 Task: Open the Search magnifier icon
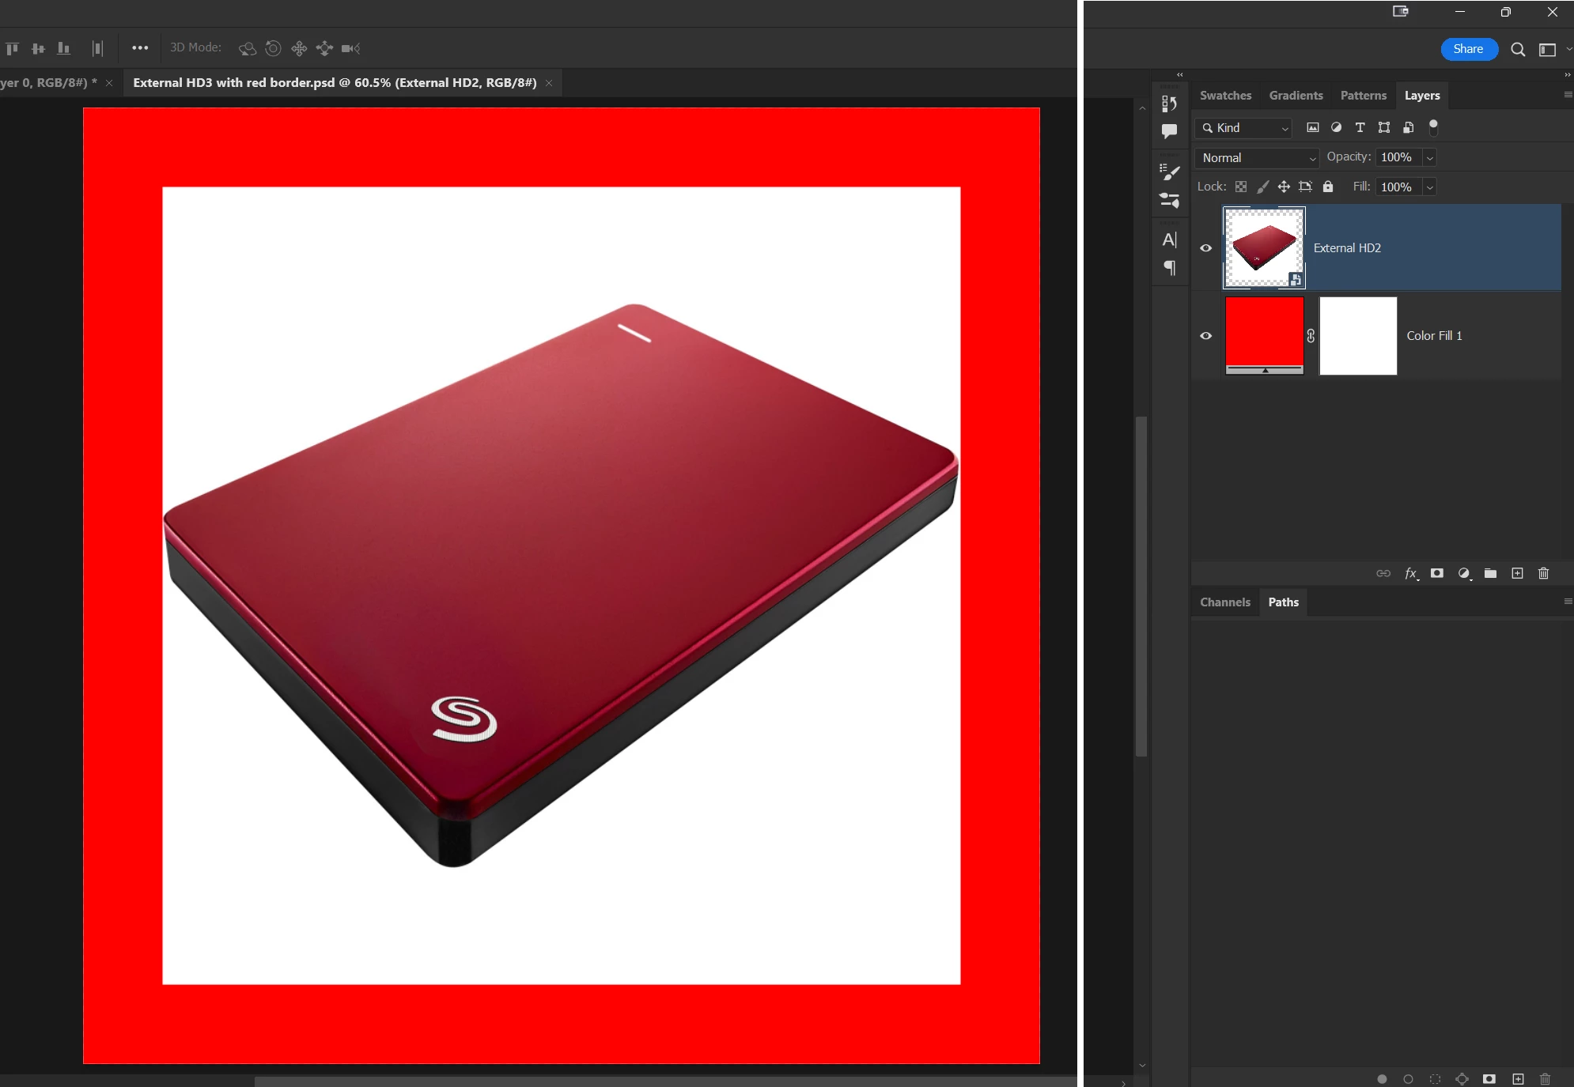[1517, 49]
